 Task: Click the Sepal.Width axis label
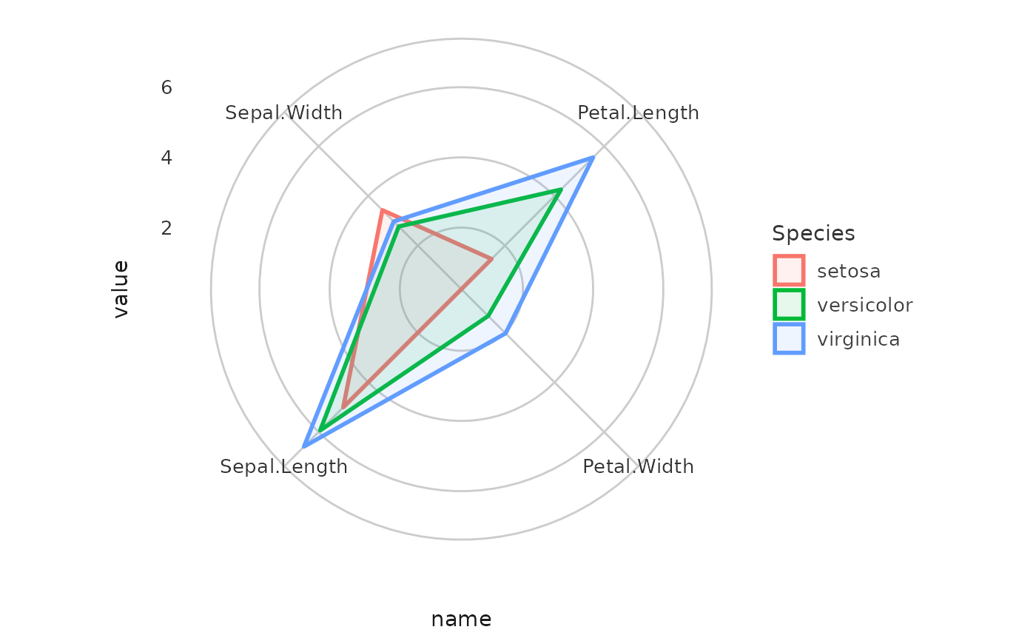click(x=283, y=113)
